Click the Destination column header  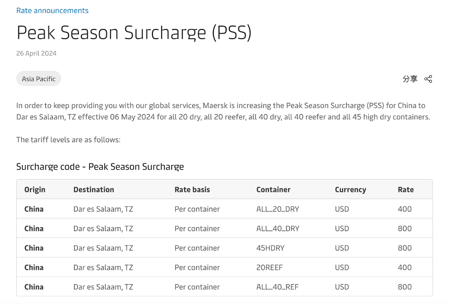[94, 190]
